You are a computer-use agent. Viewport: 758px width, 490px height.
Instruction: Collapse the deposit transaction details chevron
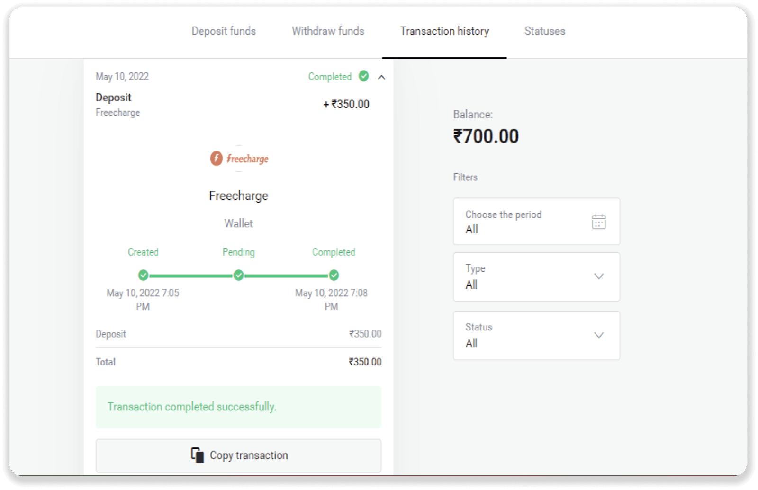(x=381, y=77)
